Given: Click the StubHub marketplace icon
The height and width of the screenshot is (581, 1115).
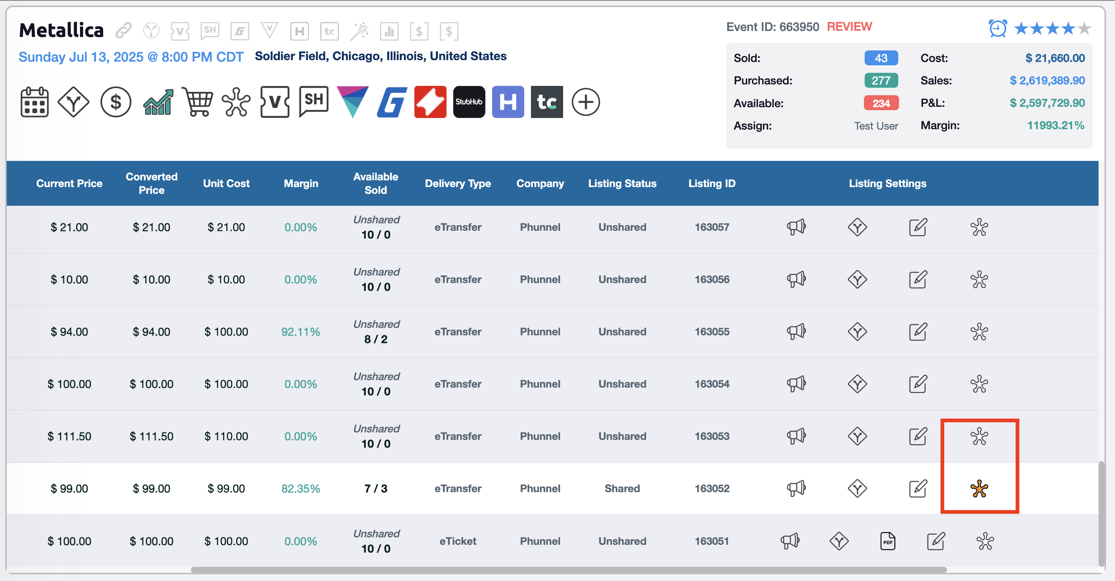Looking at the screenshot, I should click(x=469, y=102).
